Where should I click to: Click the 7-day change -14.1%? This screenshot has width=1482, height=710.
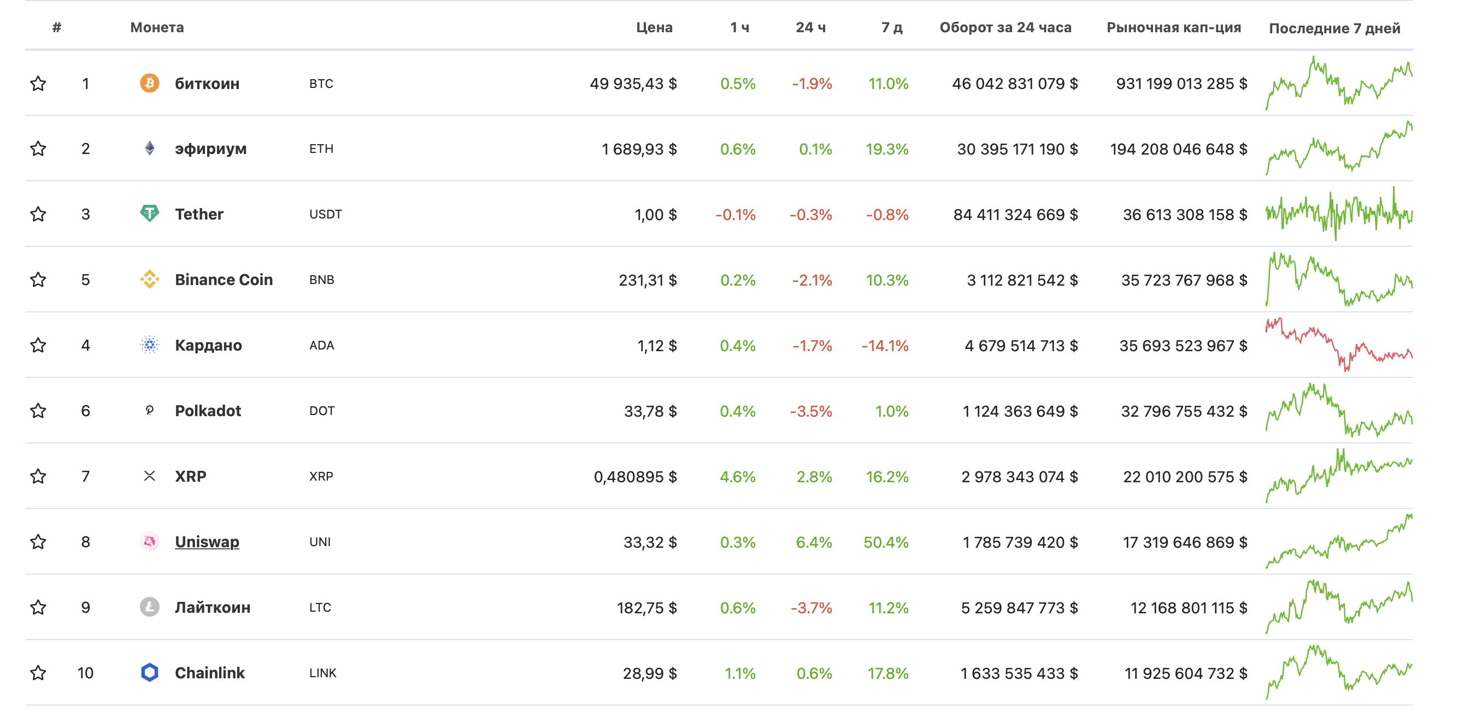coord(885,346)
